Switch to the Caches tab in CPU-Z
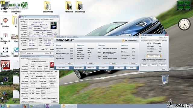Image resolution: width=193 pixels, height=108 pixels. (x=26, y=19)
